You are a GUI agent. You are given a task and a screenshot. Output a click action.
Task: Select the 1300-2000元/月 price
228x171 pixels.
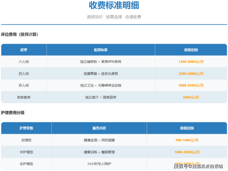click(191, 62)
